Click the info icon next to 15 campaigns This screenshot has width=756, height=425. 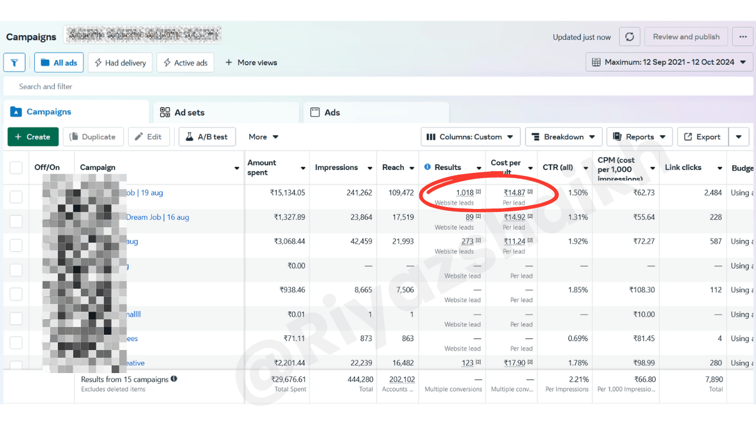point(174,379)
